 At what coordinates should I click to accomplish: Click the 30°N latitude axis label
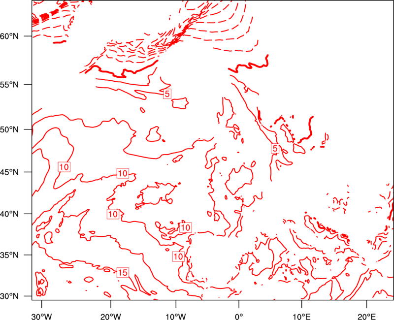[9, 296]
